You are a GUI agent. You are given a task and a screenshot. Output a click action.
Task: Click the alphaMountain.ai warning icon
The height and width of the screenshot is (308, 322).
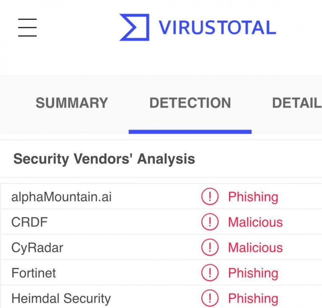coord(210,197)
